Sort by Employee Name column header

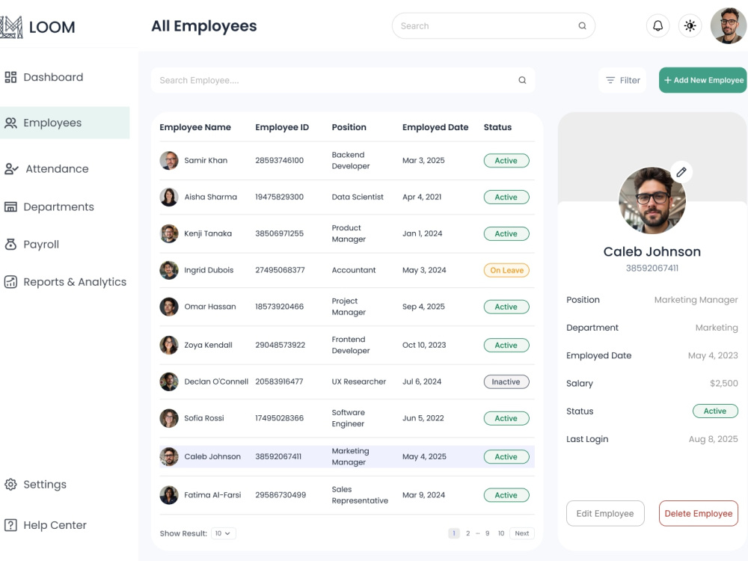pos(195,127)
